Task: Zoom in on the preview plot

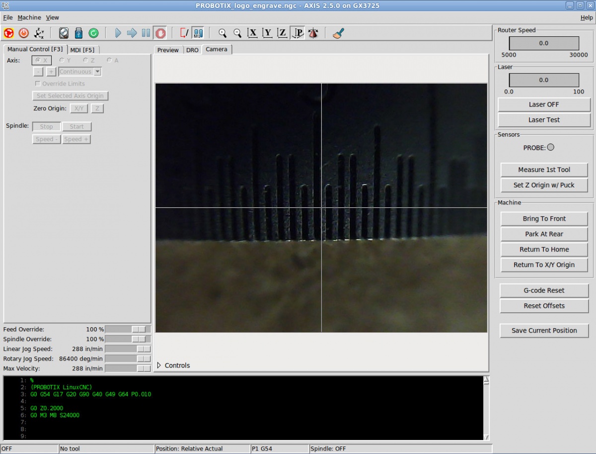Action: 222,33
